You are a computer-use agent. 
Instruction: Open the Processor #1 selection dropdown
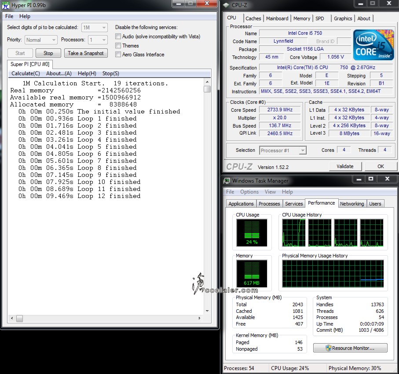coord(283,150)
